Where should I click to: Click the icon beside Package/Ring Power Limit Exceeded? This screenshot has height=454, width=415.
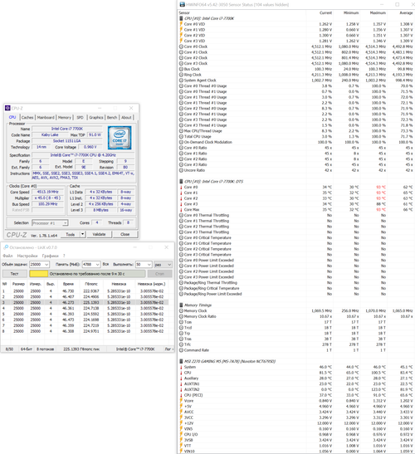tap(181, 294)
